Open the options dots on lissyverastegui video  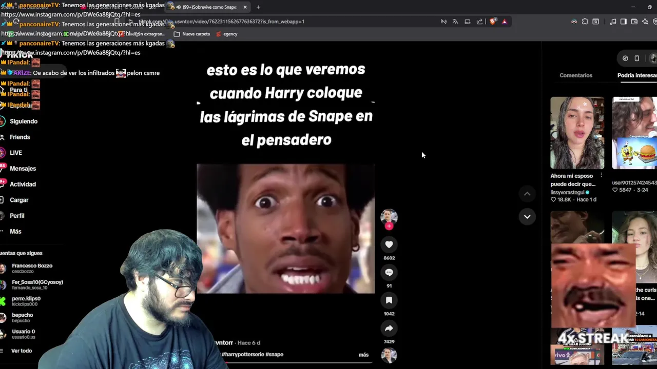[601, 175]
